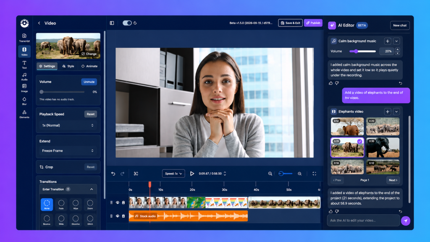Click the Save & Exit button
The width and height of the screenshot is (430, 242).
click(291, 23)
